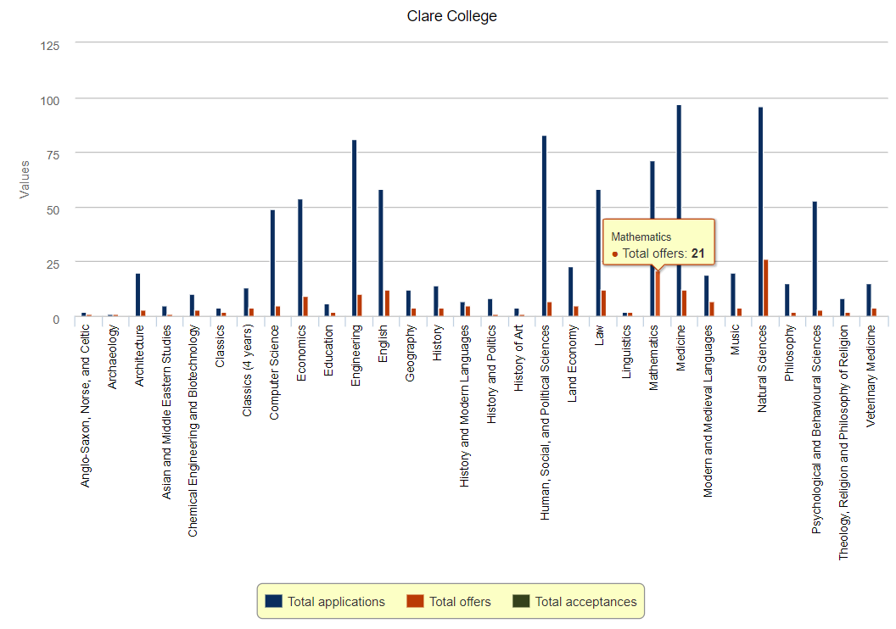Toggle the Total applications legend item
Image resolution: width=896 pixels, height=629 pixels.
point(325,602)
